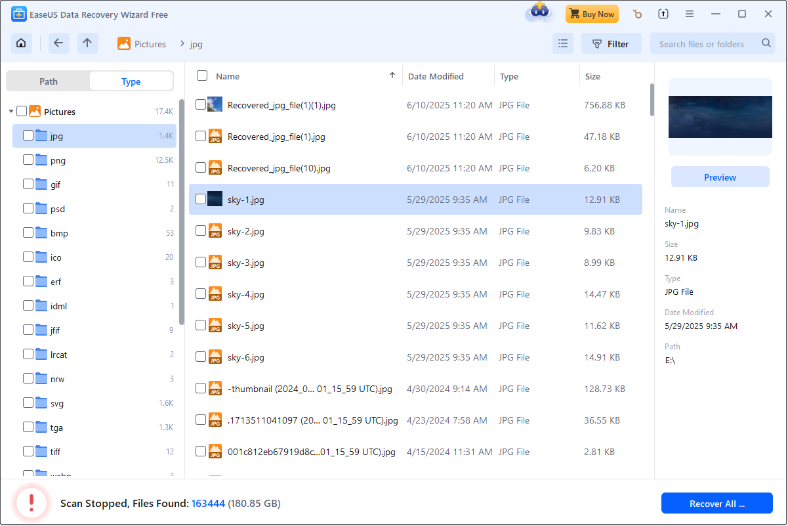Select the tga folder in tree

point(94,427)
